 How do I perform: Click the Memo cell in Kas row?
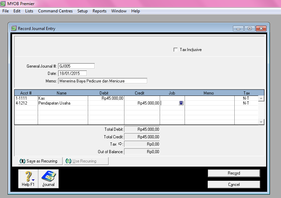209,98
